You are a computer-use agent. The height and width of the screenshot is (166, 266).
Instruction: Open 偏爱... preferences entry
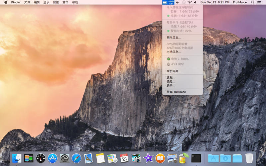pyautogui.click(x=182, y=82)
